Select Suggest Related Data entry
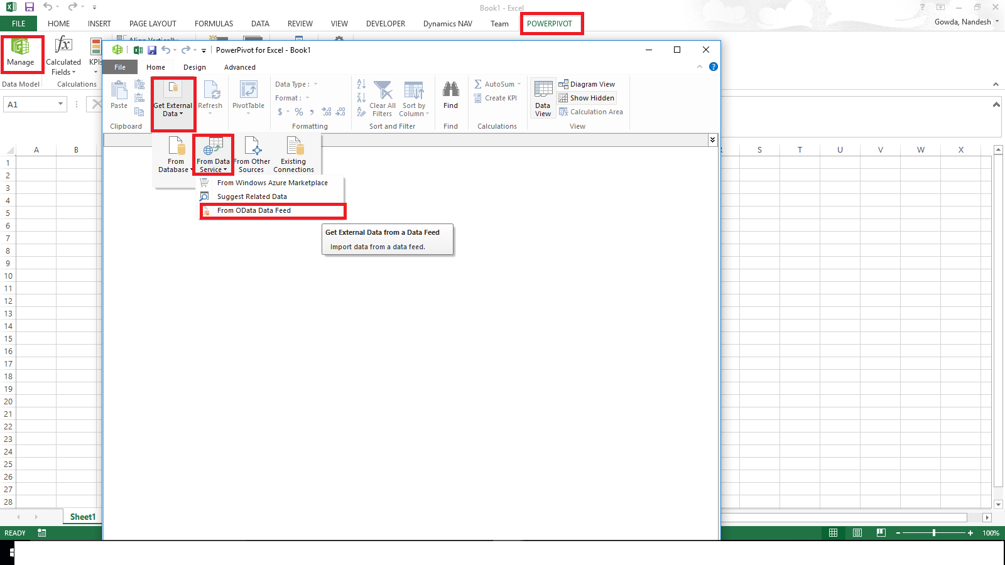 click(272, 196)
